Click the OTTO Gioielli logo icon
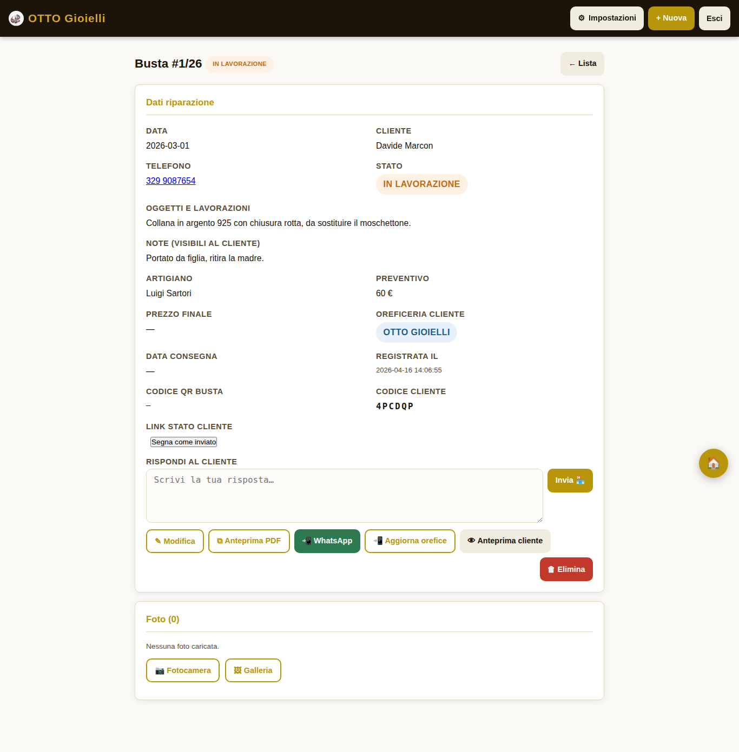The image size is (739, 752). [16, 18]
